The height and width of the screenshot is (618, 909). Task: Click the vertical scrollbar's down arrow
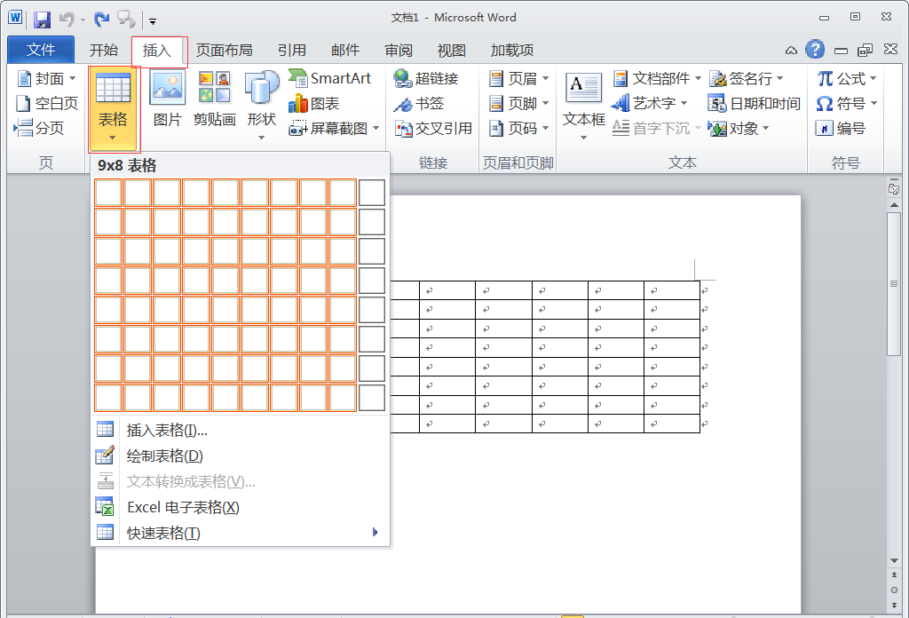[x=895, y=560]
